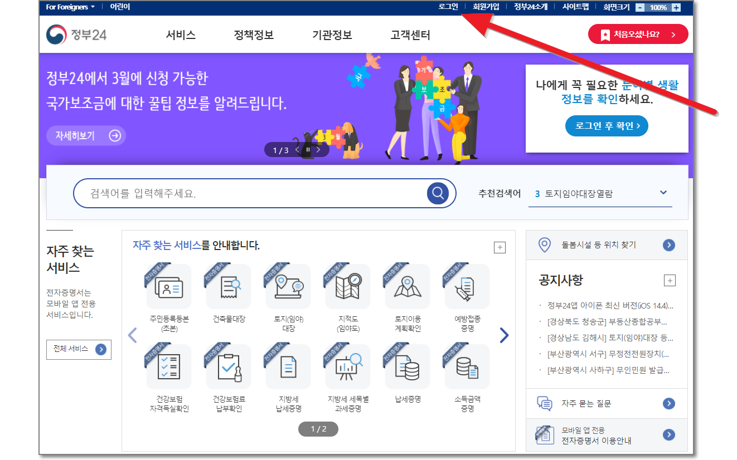Open the 지방세 납세증명 icon
This screenshot has width=737, height=460.
click(288, 367)
